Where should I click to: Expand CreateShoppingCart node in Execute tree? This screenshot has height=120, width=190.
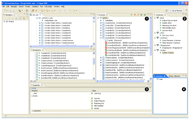pyautogui.click(x=101, y=63)
